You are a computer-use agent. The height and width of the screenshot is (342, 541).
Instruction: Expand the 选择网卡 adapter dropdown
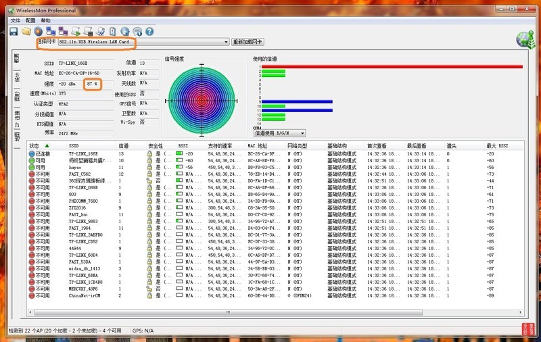click(x=226, y=42)
